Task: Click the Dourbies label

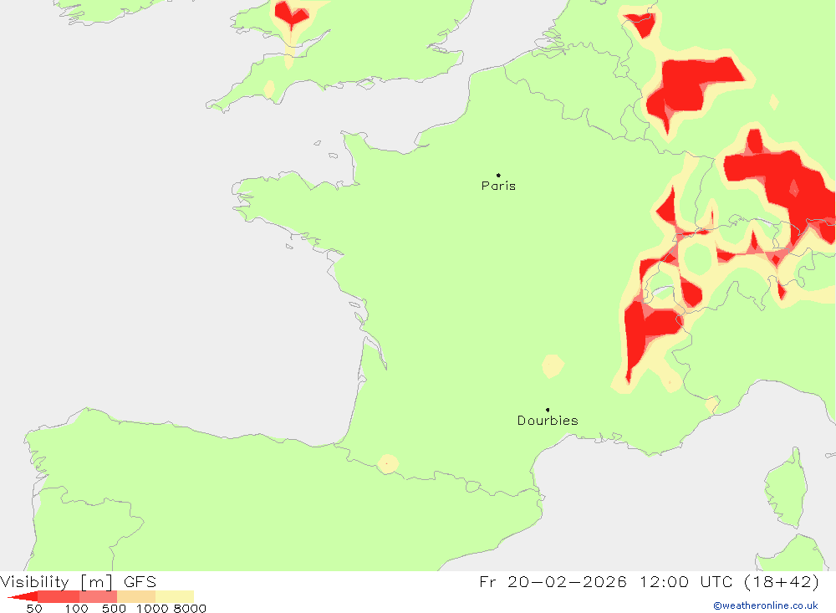Action: tap(548, 421)
